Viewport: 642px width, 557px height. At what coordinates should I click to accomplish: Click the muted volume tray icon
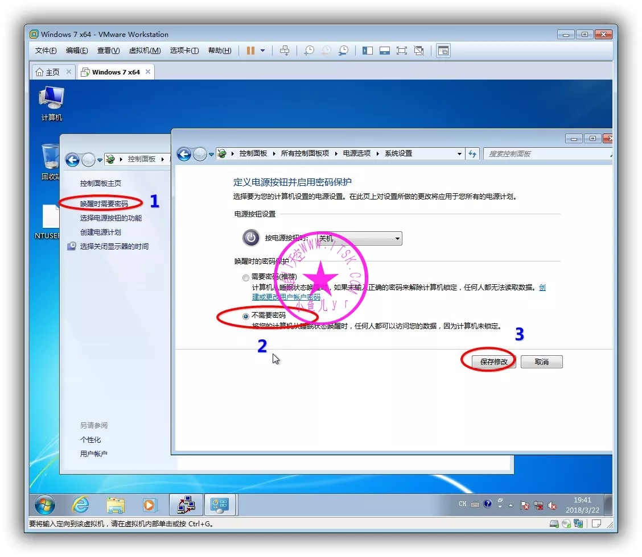point(552,505)
